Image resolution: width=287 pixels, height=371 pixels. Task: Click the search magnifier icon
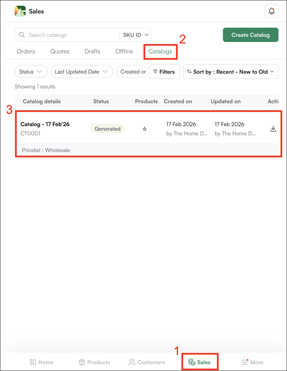(22, 35)
